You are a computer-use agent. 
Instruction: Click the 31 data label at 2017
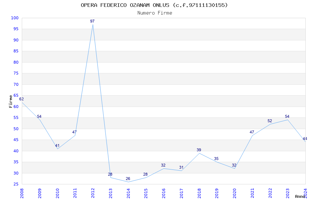pyautogui.click(x=181, y=168)
